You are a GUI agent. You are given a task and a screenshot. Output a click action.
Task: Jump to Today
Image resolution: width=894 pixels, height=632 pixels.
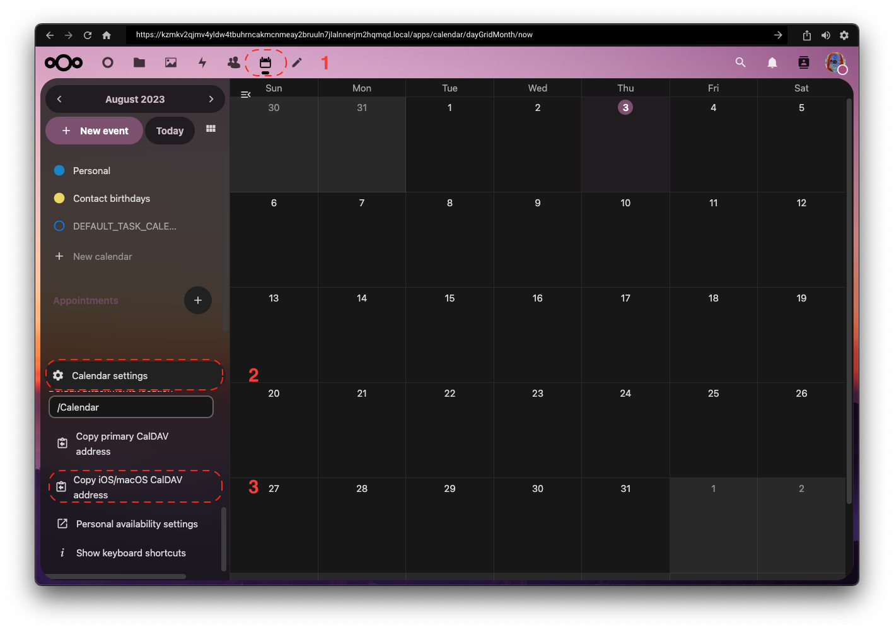pos(170,131)
